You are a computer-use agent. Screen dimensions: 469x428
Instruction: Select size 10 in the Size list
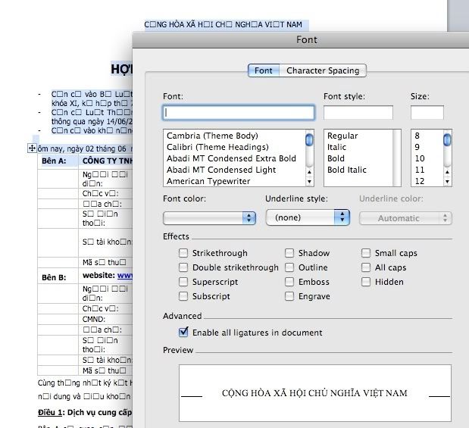[420, 158]
